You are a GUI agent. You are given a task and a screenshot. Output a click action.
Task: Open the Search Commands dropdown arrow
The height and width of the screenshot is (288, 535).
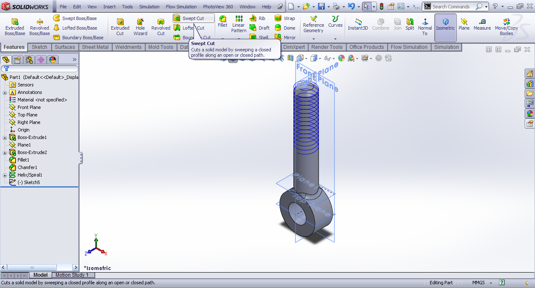486,7
